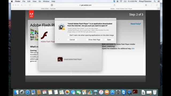The image size is (171, 96).
Task: Open the Wi-Fi status menu
Action: [x=121, y=1]
